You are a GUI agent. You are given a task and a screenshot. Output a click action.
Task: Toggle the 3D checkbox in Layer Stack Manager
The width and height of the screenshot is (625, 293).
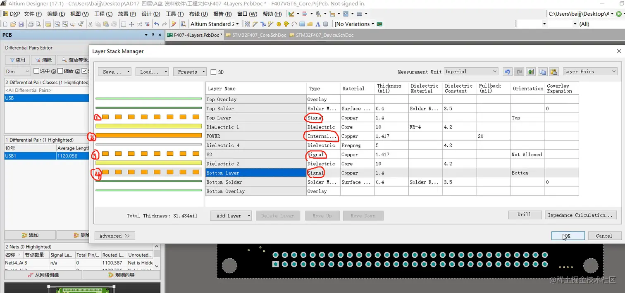click(x=213, y=72)
